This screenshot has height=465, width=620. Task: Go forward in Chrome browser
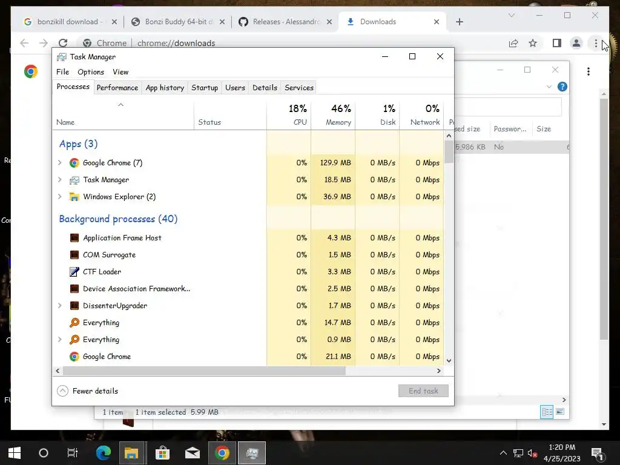(44, 43)
